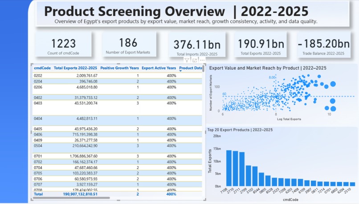Click the focus mode icon above the table
Image resolution: width=359 pixels, height=204 pixels.
click(195, 60)
